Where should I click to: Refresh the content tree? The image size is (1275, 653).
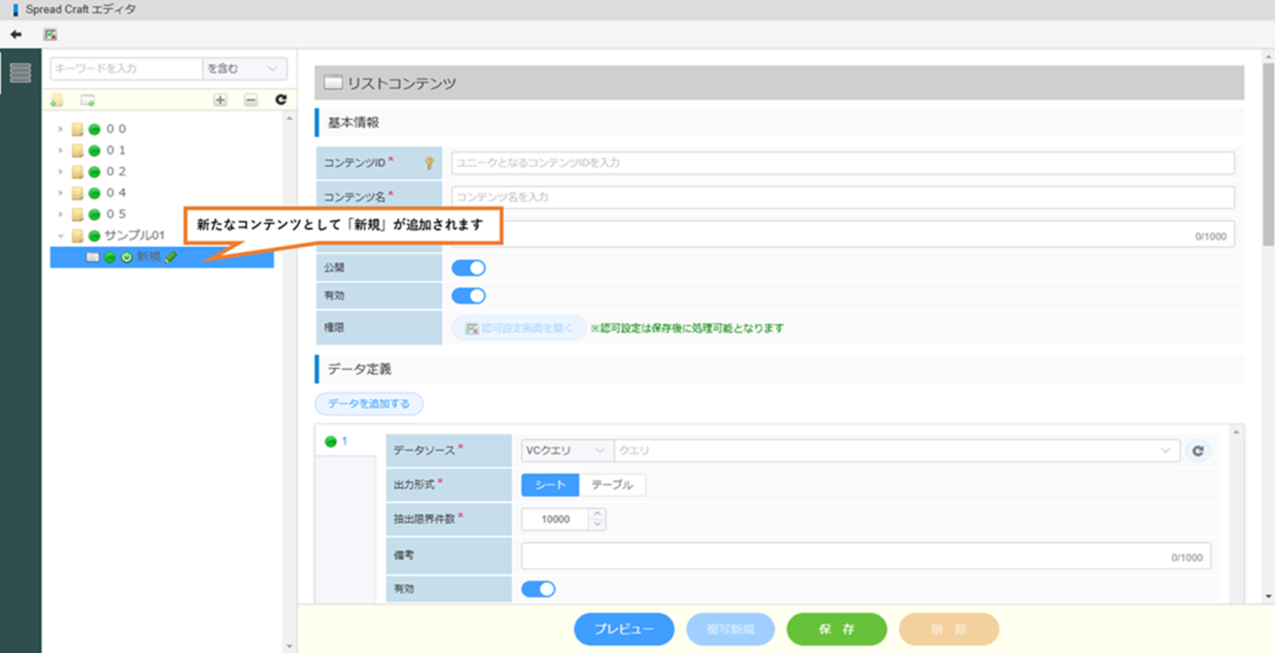(280, 100)
